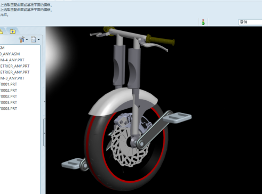Switch to the Folder Browser tab
The height and width of the screenshot is (194, 262).
[1, 31]
